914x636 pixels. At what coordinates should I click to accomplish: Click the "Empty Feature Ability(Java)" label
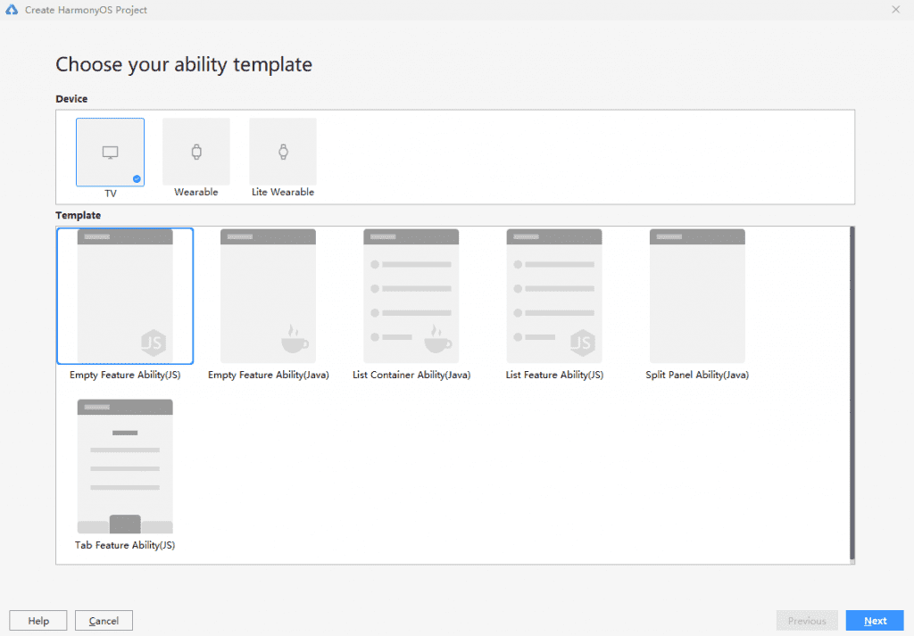[x=268, y=375]
